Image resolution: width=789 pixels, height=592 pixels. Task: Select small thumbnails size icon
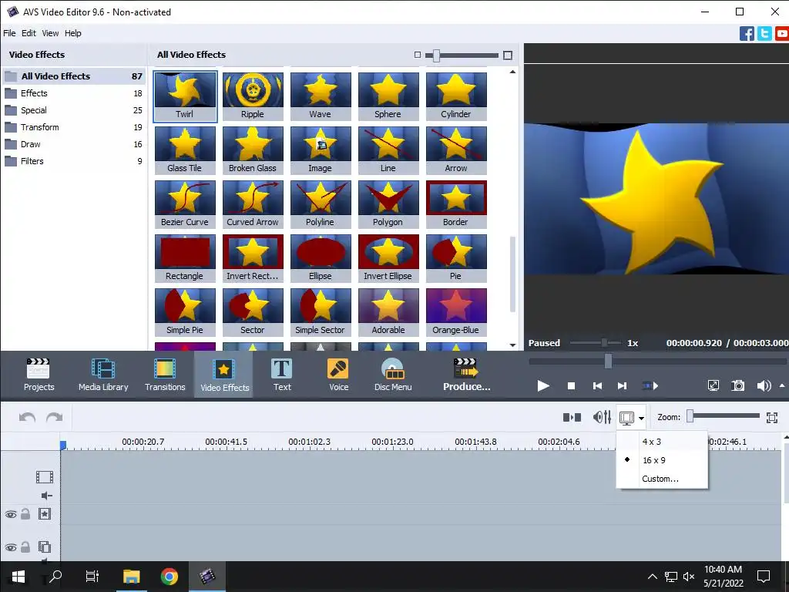coord(417,55)
